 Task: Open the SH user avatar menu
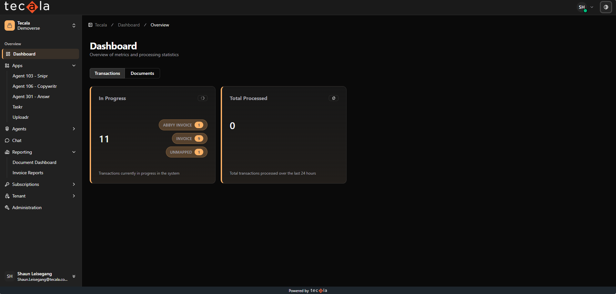point(582,7)
